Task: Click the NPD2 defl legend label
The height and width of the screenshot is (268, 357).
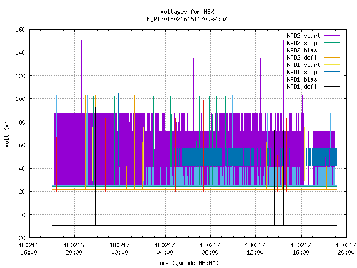Action: (x=302, y=58)
